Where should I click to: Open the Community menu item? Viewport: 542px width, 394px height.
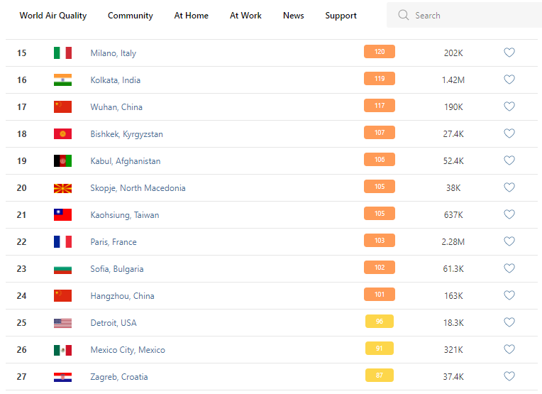(131, 16)
